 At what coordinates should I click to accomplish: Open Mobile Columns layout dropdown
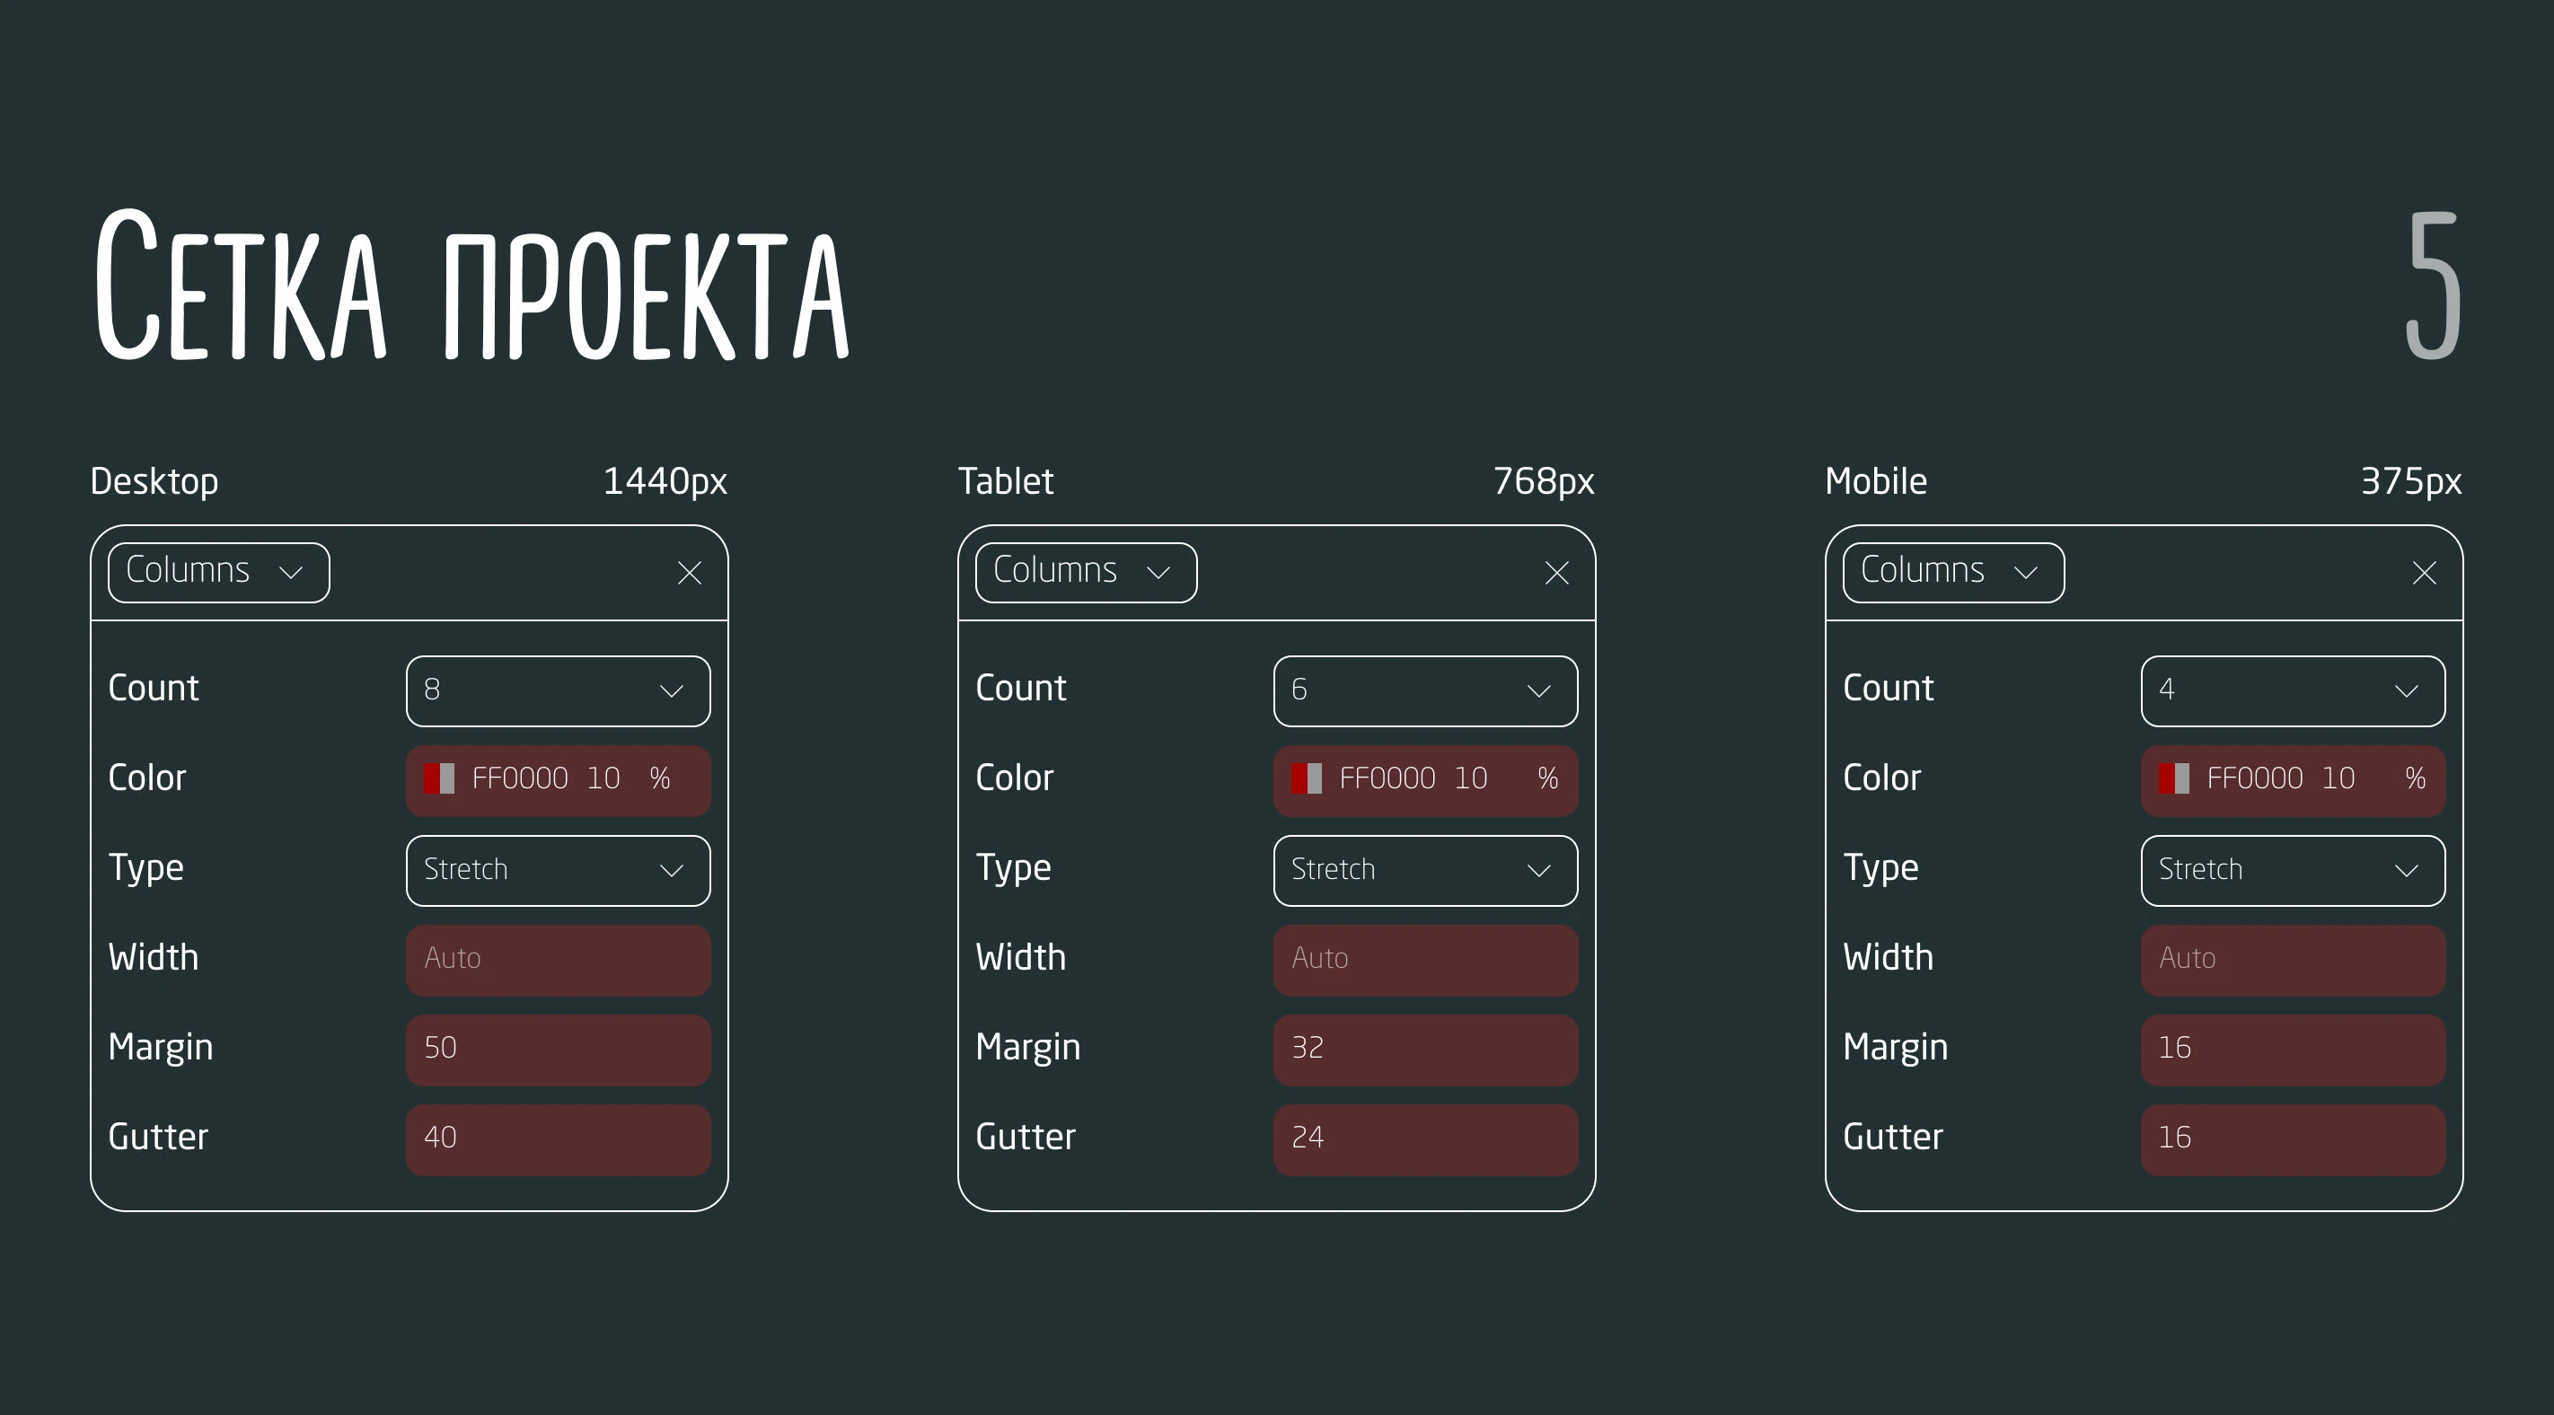1953,572
